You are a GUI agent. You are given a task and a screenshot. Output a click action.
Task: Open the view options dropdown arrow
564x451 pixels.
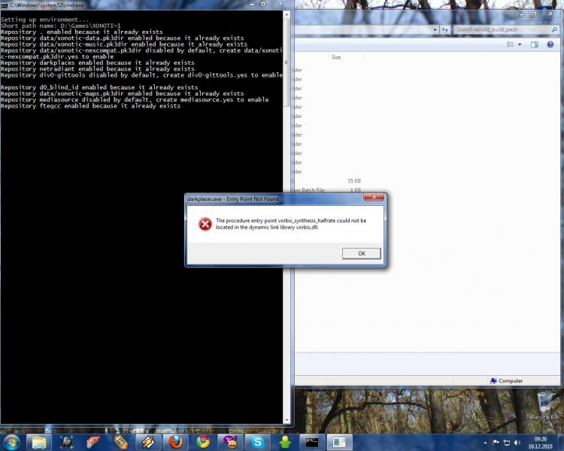(x=520, y=44)
